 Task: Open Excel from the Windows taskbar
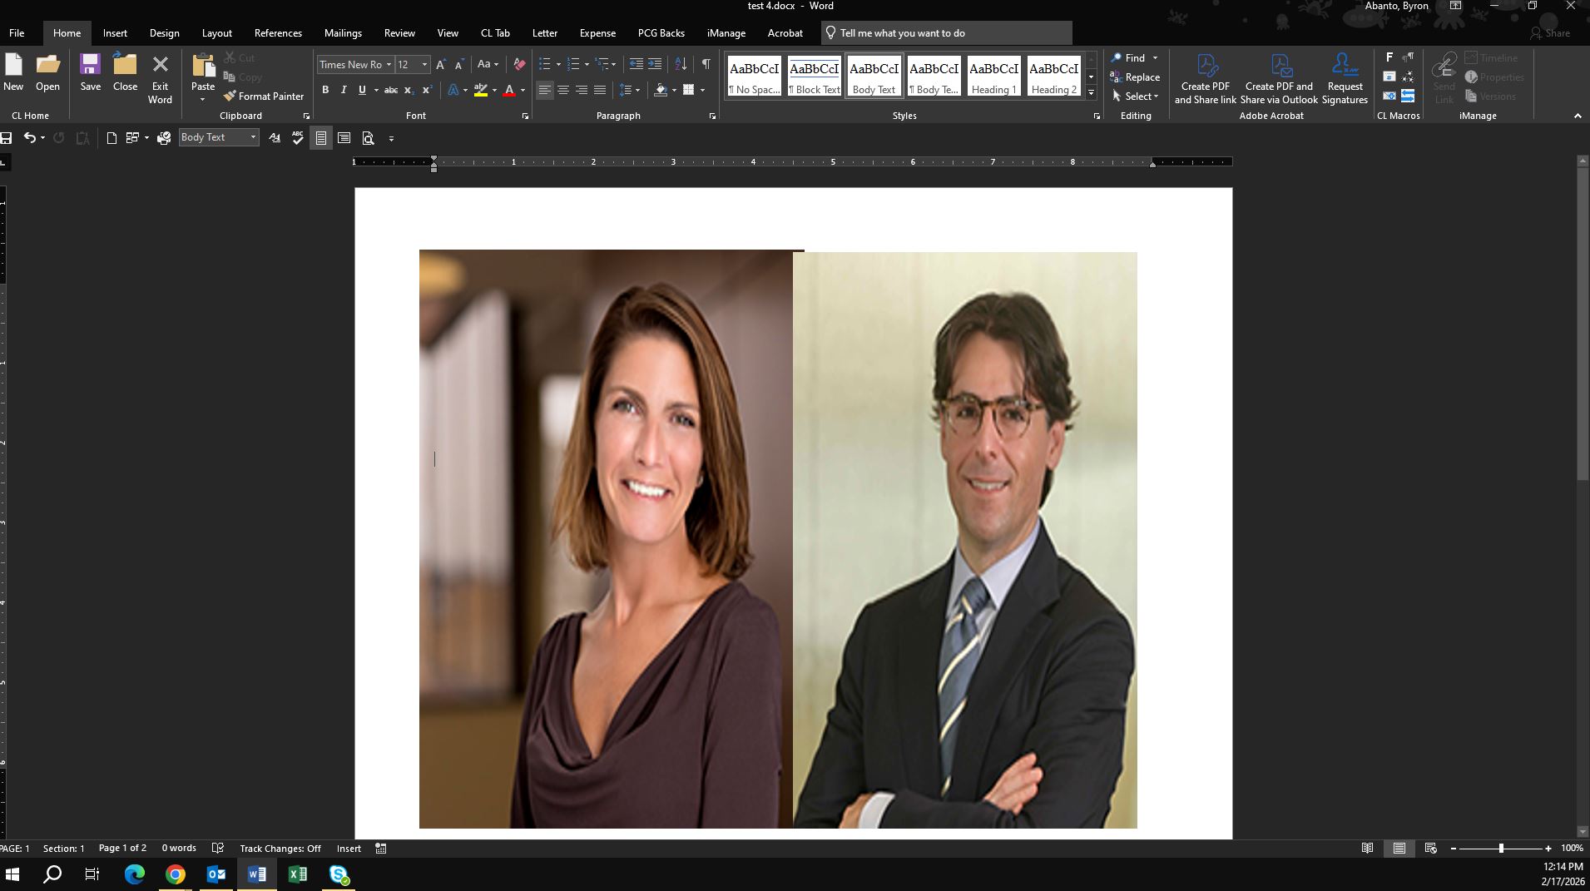tap(297, 874)
